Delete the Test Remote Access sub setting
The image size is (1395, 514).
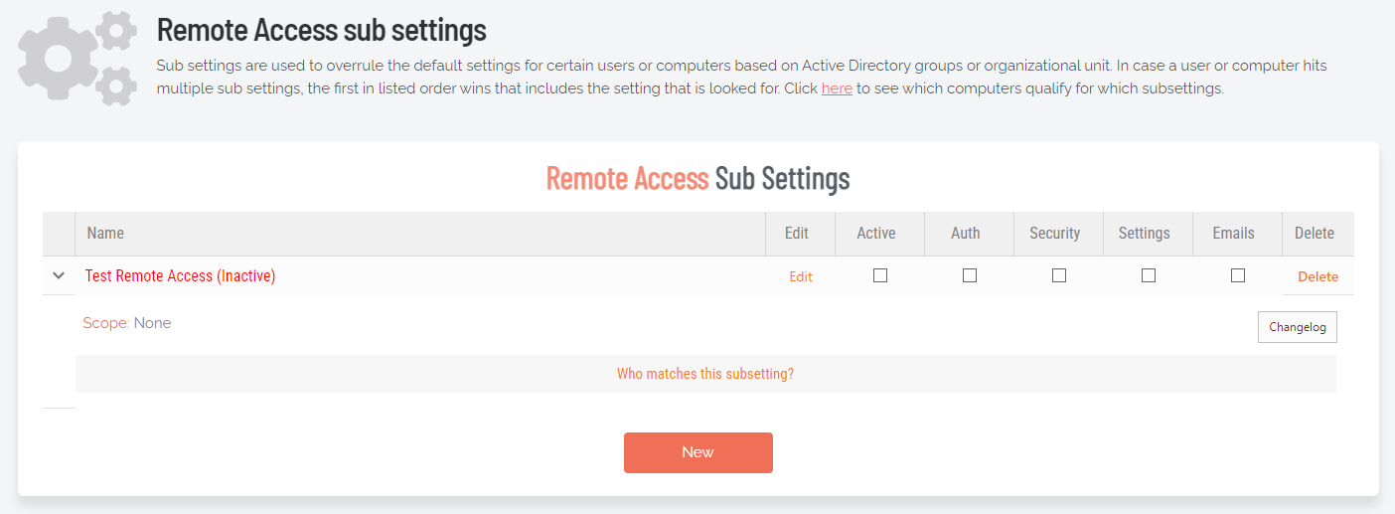[1317, 277]
